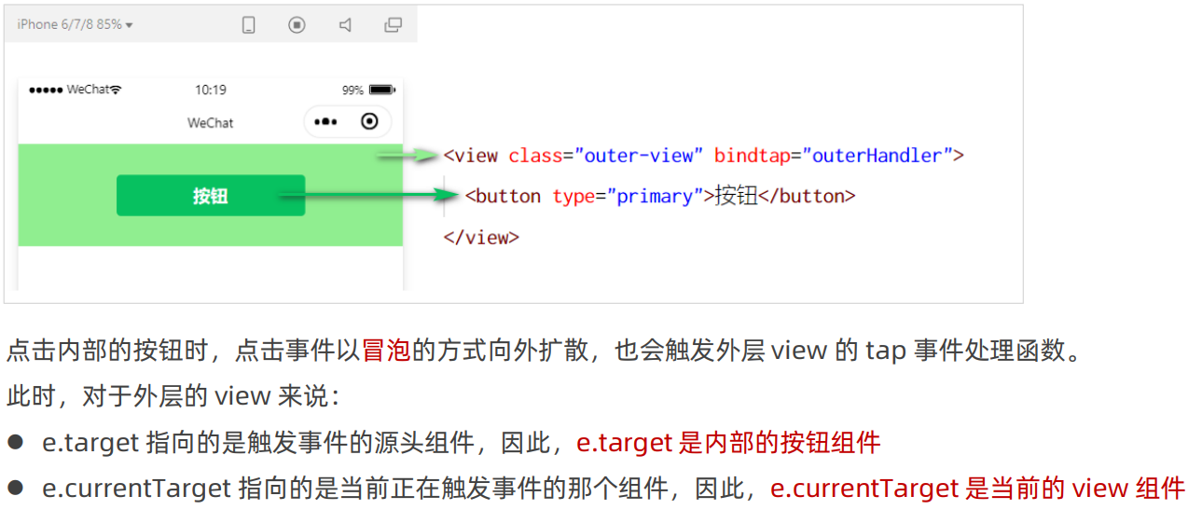Tap the capsule close target icon
Viewport: 1188px width, 510px height.
tap(369, 121)
